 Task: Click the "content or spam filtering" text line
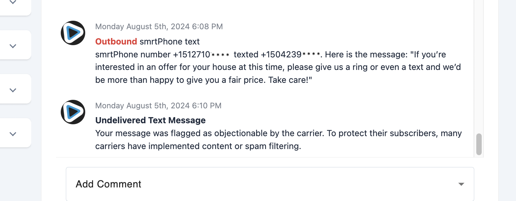(x=198, y=146)
